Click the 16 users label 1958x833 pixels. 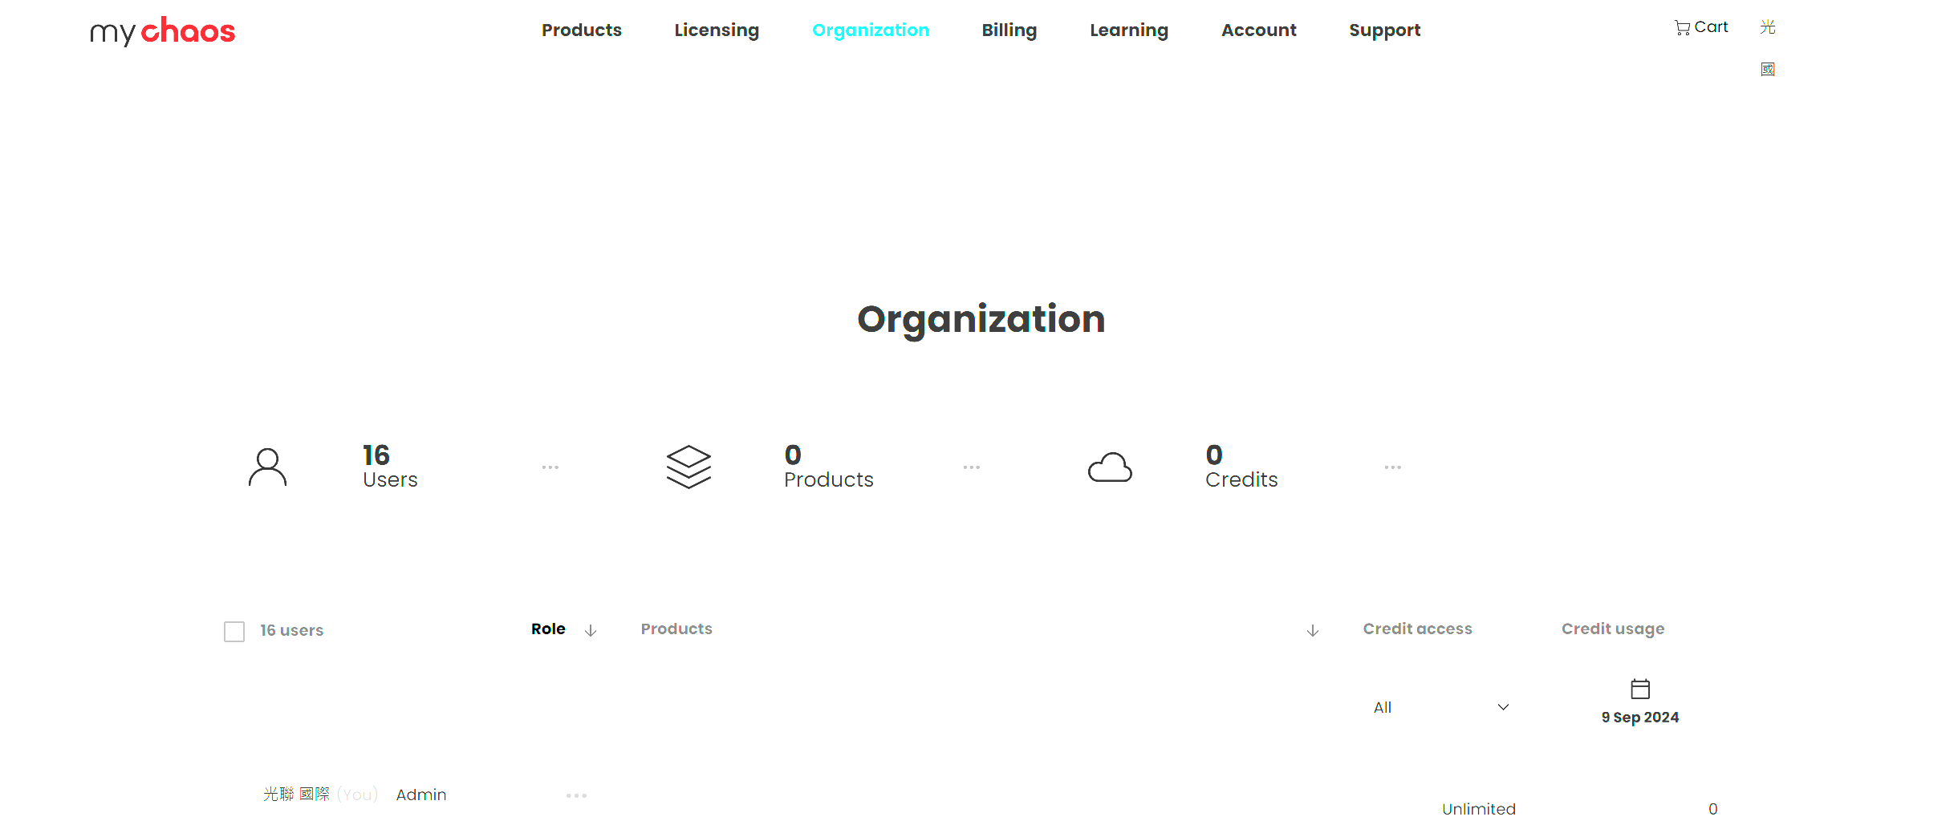coord(291,631)
